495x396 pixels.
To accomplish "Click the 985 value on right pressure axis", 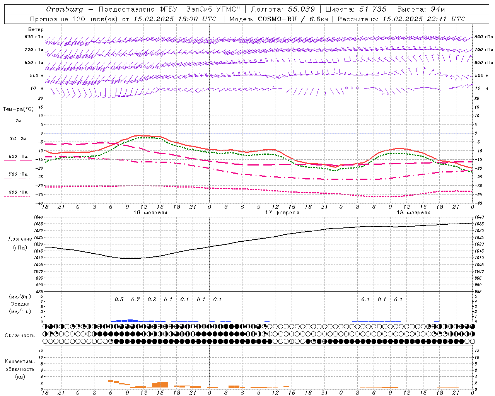I will tap(479, 292).
